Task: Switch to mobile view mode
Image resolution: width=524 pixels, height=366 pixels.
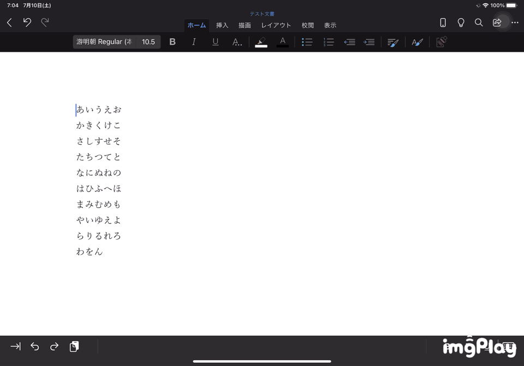Action: pyautogui.click(x=443, y=22)
